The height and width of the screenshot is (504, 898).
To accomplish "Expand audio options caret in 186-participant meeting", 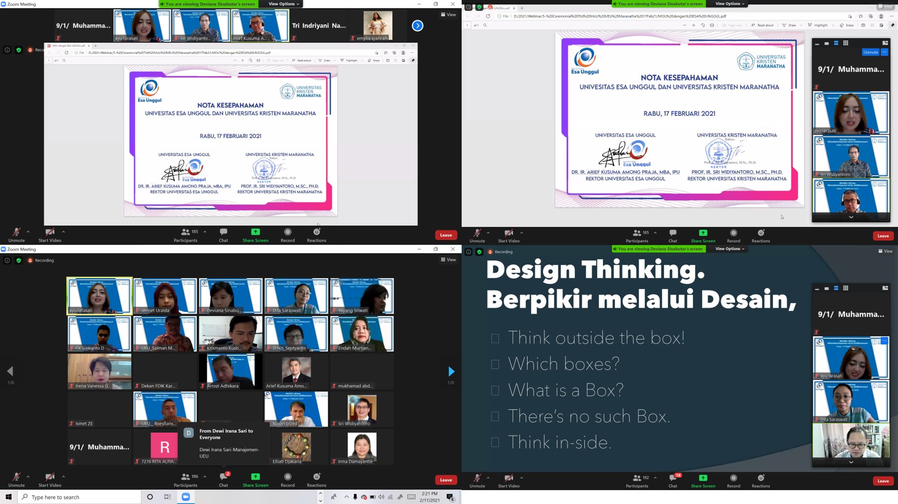I will (x=28, y=477).
